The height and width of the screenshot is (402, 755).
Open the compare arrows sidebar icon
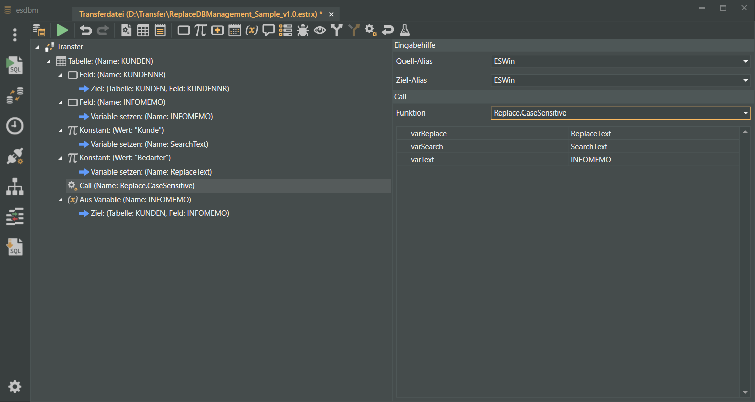pyautogui.click(x=15, y=217)
